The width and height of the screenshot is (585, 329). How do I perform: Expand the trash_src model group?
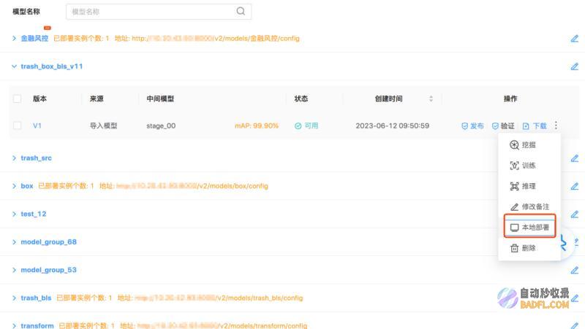pos(14,158)
